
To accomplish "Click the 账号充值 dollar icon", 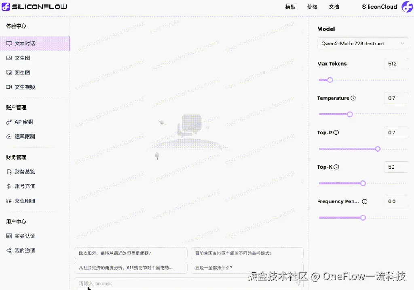I will tap(9, 186).
